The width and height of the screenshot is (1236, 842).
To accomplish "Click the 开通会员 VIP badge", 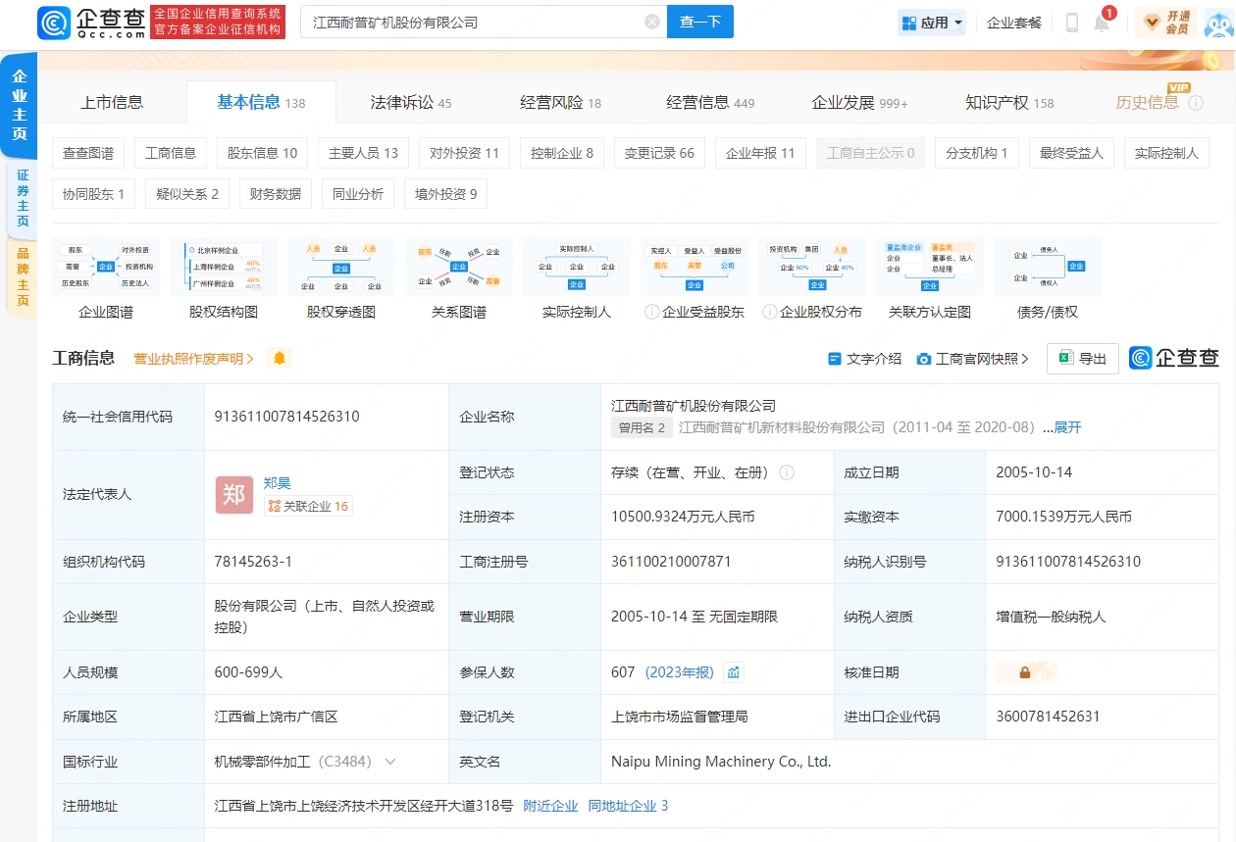I will (1166, 23).
